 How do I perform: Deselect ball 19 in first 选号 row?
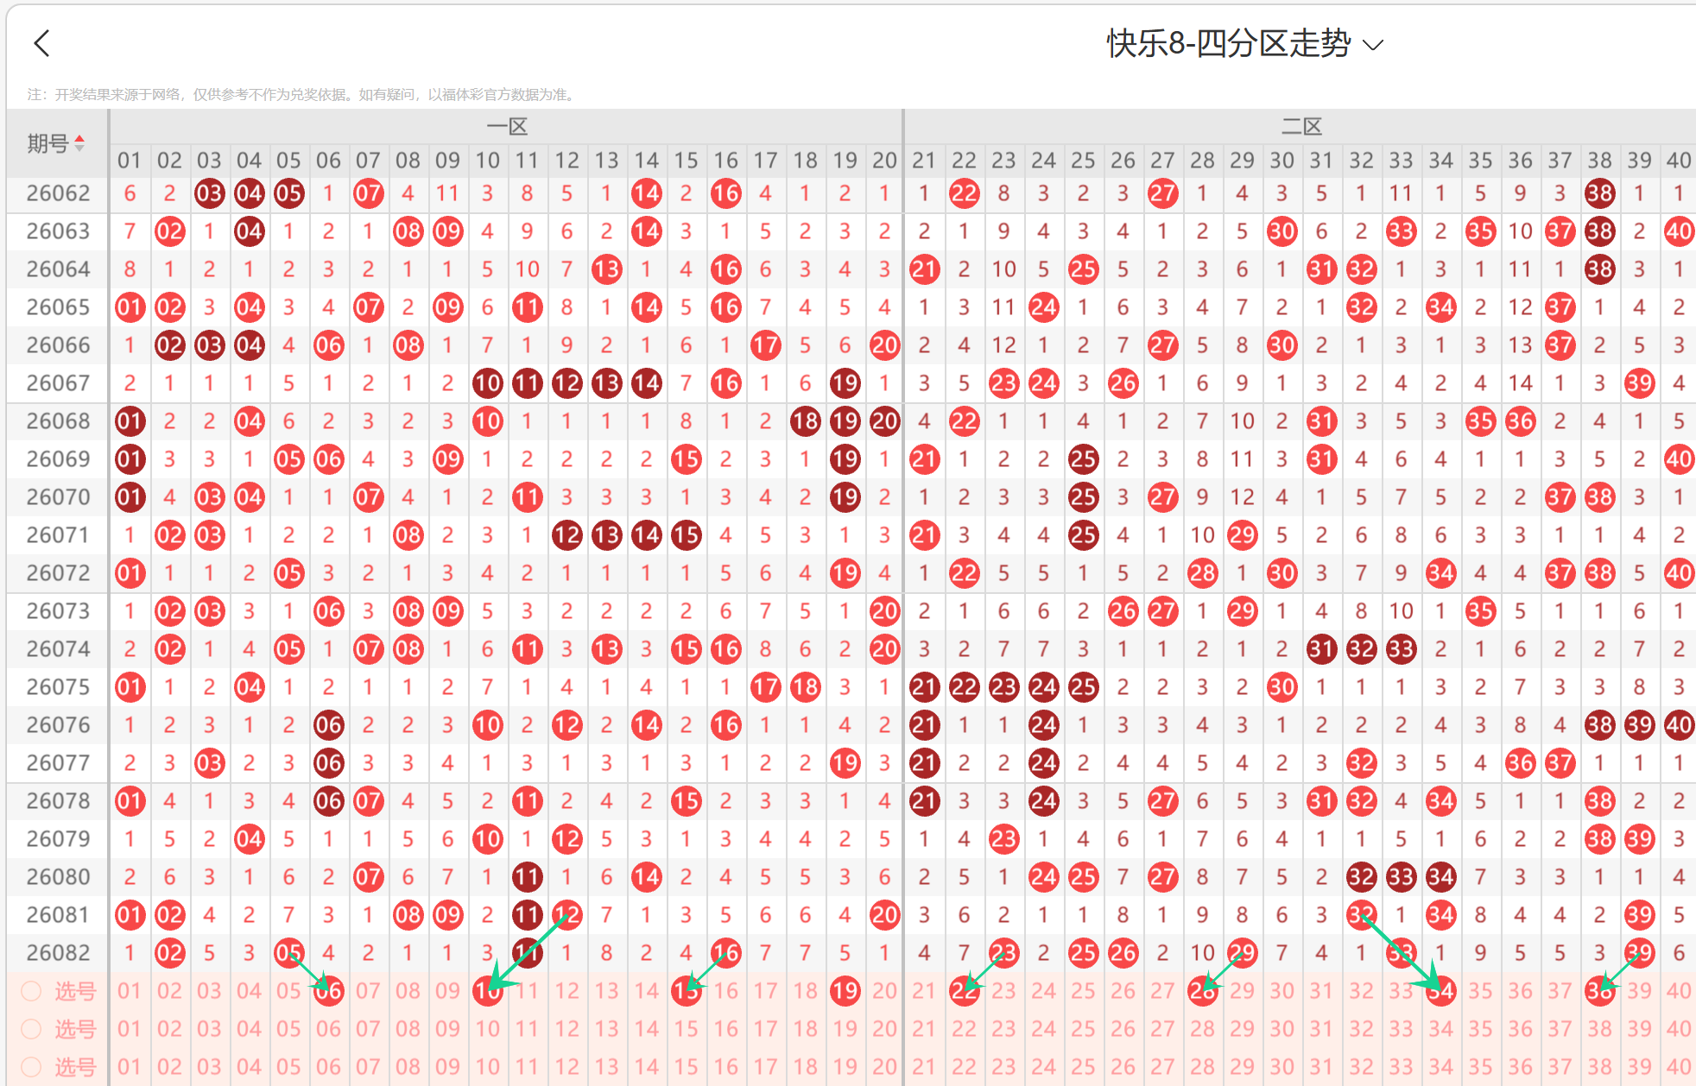[845, 991]
